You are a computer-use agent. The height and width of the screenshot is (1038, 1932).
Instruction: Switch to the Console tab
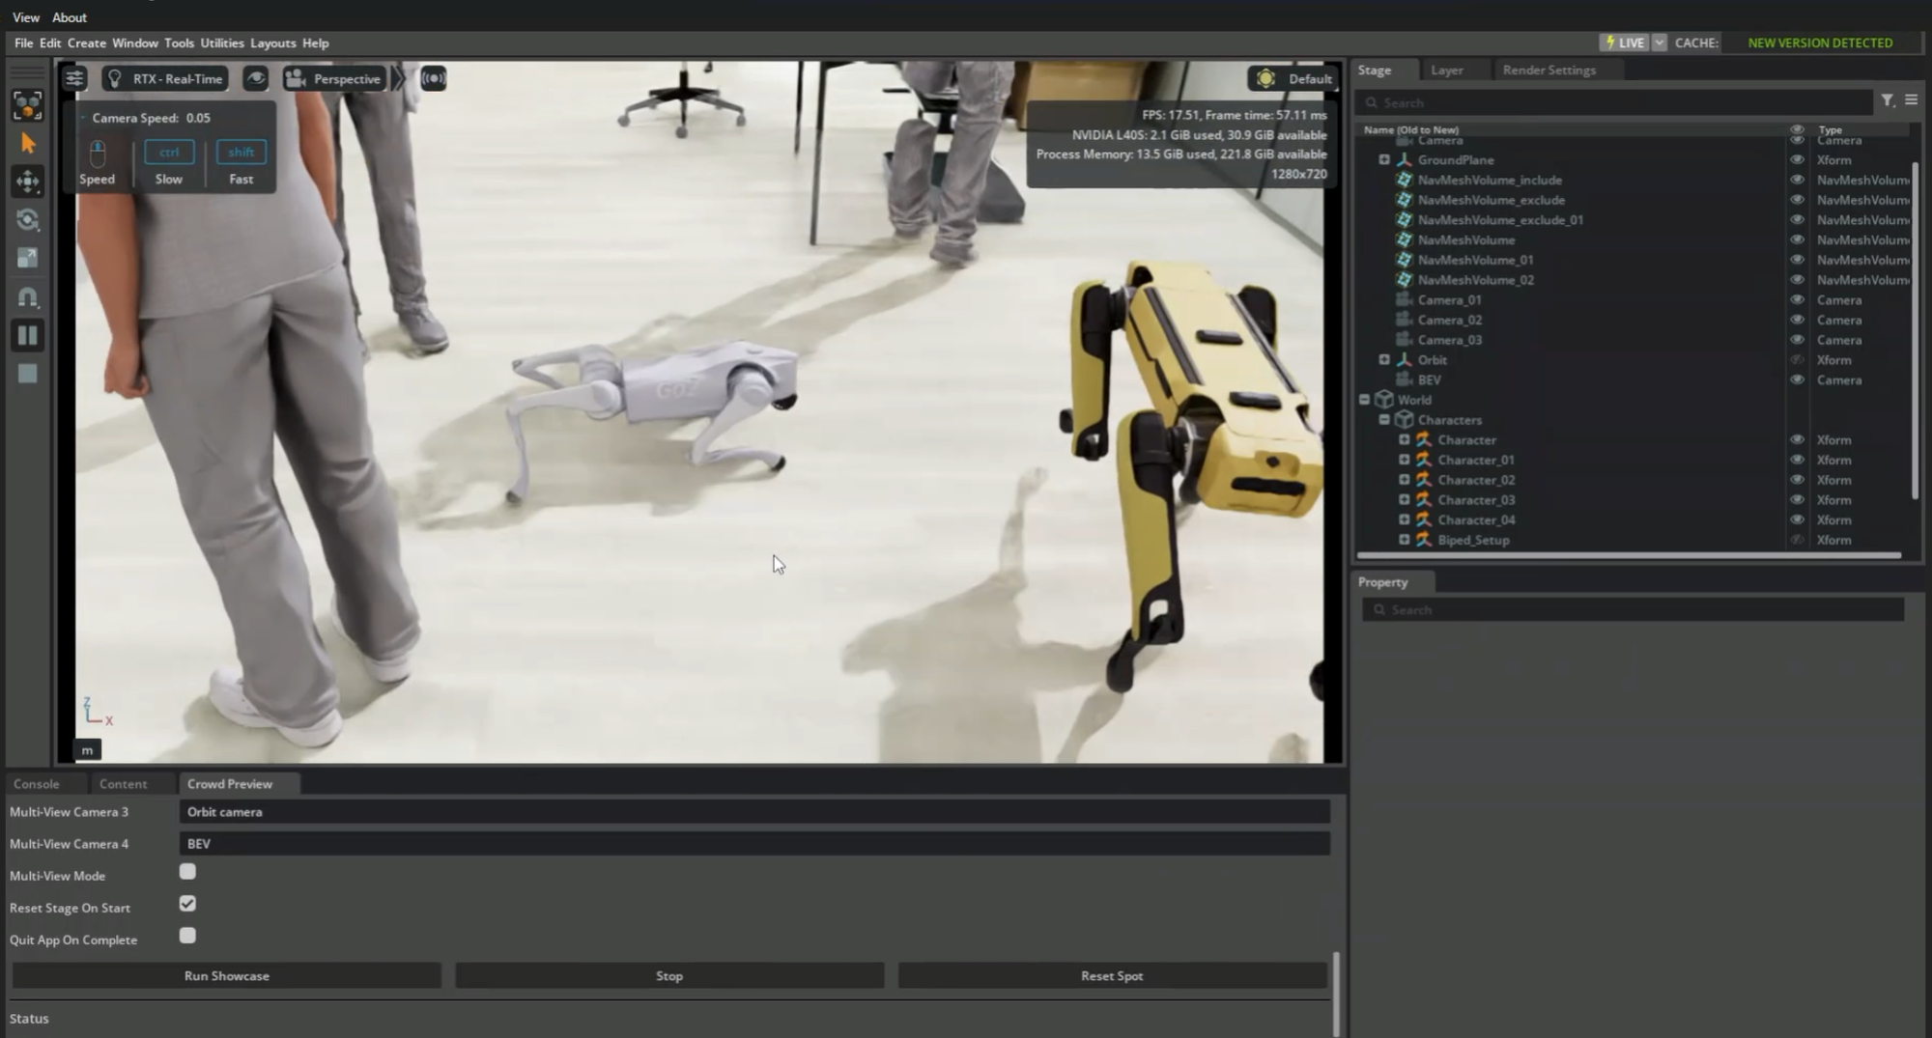[37, 784]
